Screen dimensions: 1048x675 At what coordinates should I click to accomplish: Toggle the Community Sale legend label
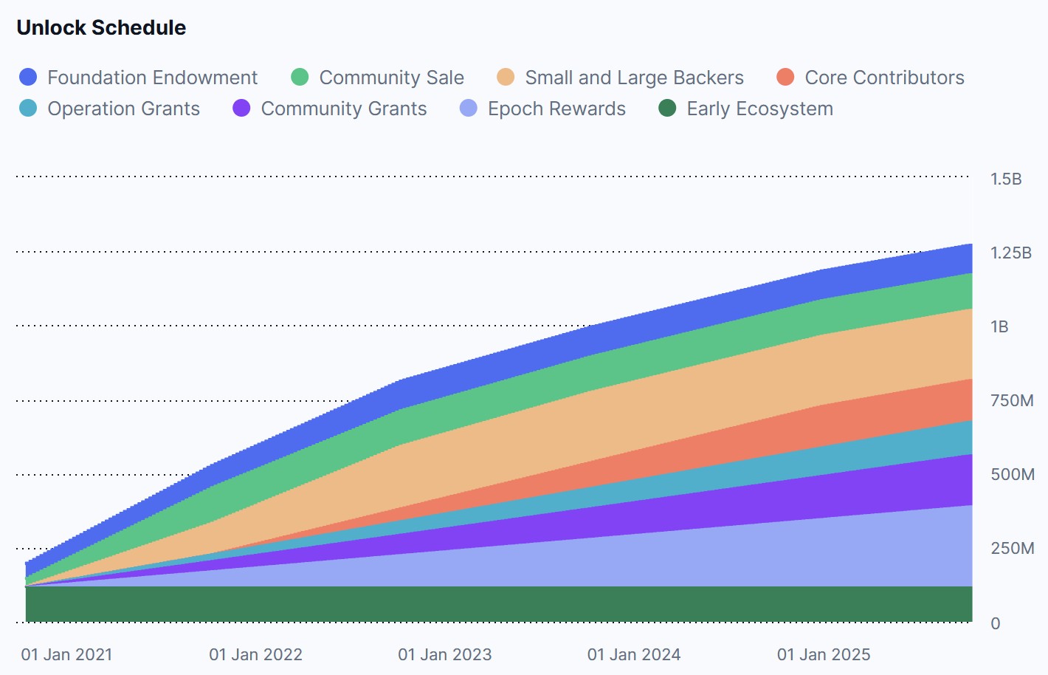pyautogui.click(x=391, y=78)
